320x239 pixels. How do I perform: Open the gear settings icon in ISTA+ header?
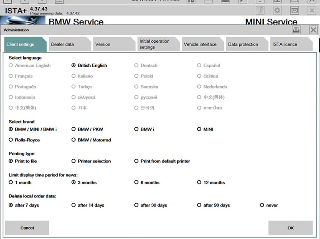pyautogui.click(x=277, y=10)
